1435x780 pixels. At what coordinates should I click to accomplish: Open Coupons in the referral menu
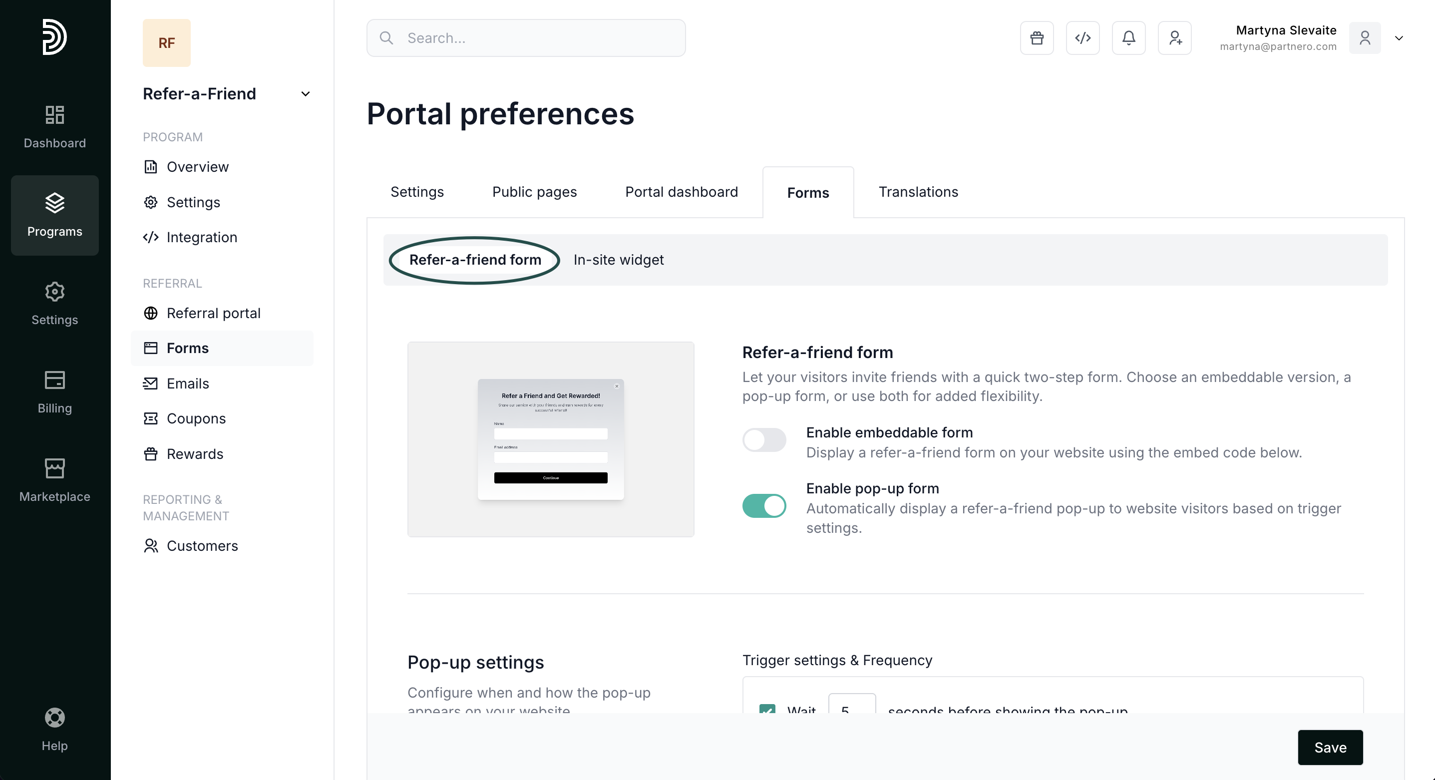(196, 418)
